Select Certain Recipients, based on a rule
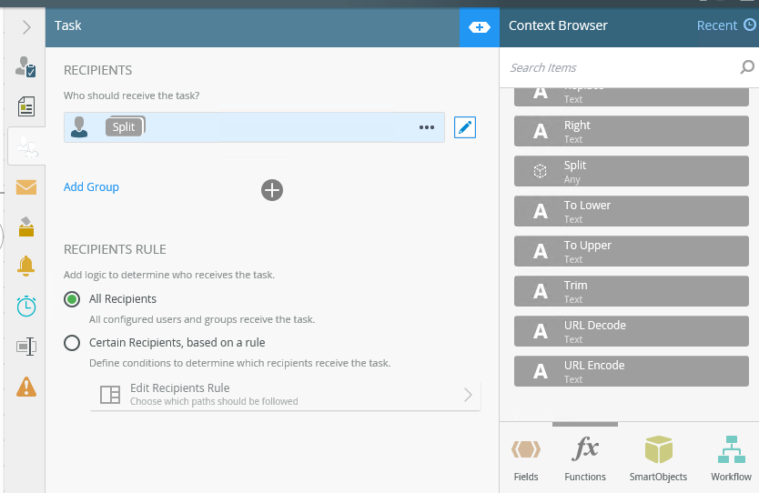759x493 pixels. click(72, 343)
